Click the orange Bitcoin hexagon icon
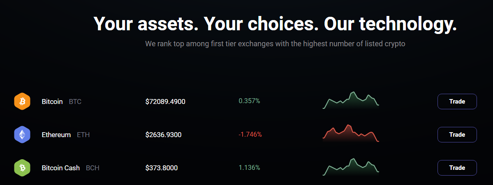 [x=22, y=102]
